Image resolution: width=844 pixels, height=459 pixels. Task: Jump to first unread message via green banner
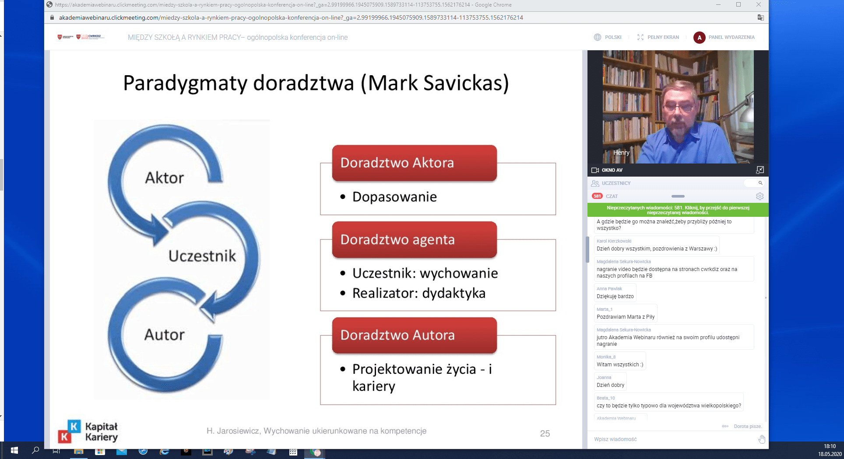(677, 210)
